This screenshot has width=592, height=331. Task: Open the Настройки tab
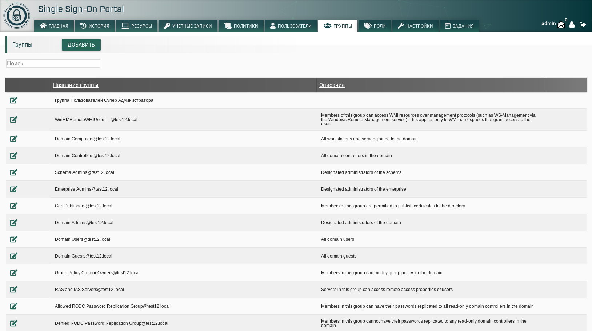coord(415,26)
